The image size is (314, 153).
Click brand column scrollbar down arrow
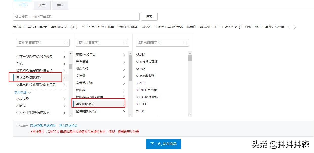(190, 115)
